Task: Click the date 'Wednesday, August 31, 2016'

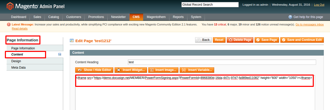Action: 291,5
